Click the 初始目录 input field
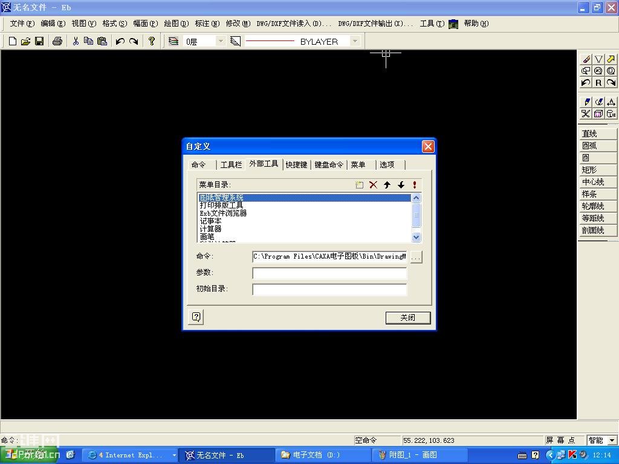 point(329,289)
